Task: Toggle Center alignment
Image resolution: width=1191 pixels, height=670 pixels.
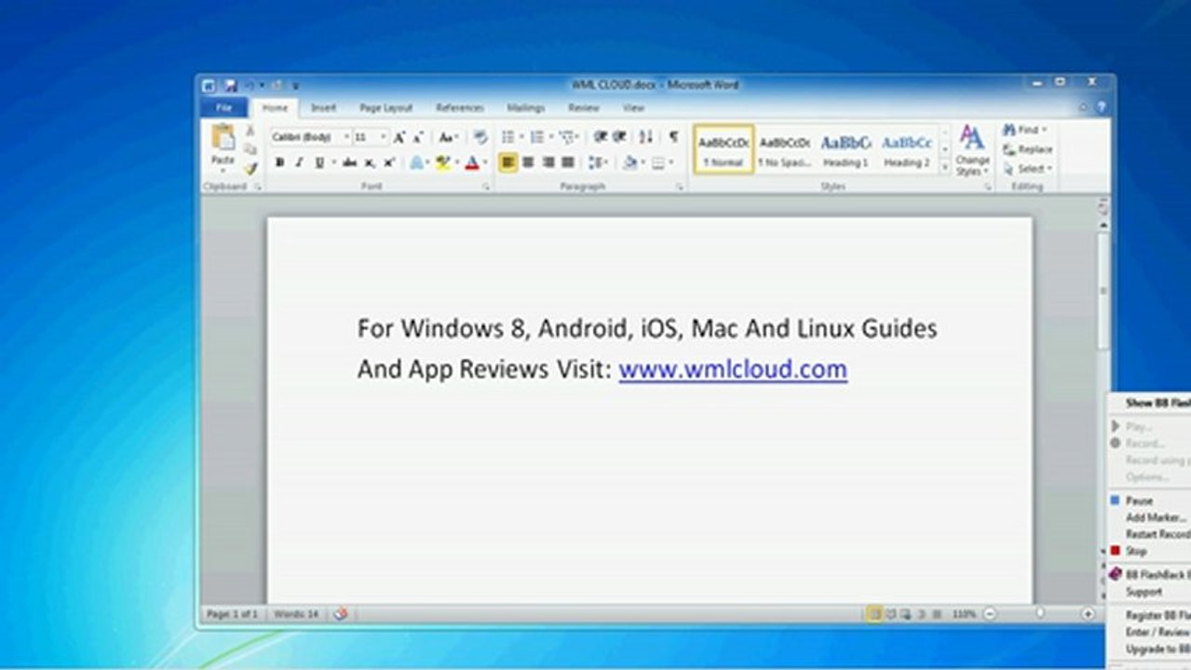Action: pos(528,163)
